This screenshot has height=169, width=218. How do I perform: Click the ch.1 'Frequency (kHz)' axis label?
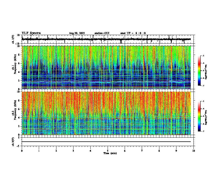pyautogui.click(x=15, y=64)
